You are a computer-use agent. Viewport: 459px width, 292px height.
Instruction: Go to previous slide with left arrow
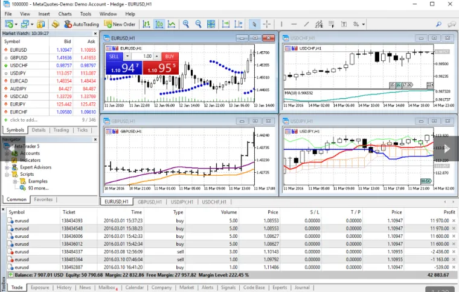(12, 149)
